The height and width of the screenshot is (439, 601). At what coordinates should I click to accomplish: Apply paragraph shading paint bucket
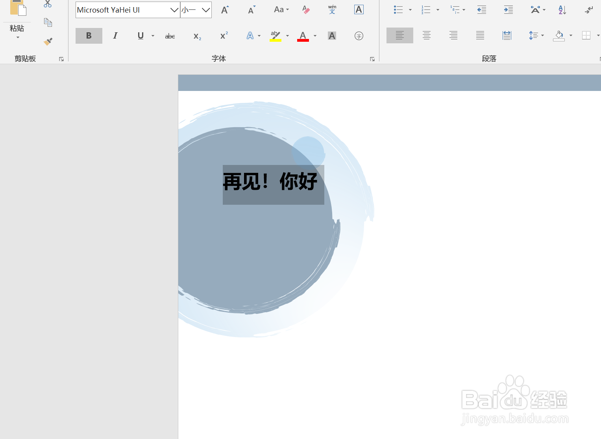click(x=559, y=35)
